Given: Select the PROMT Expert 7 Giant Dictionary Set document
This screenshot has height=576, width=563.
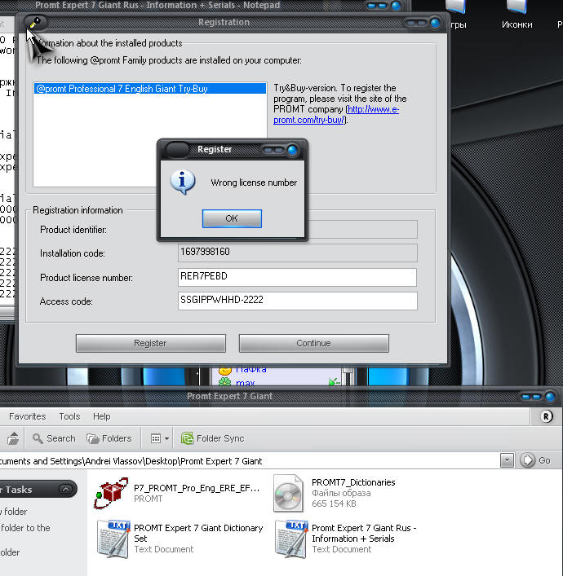Looking at the screenshot, I should tap(180, 539).
